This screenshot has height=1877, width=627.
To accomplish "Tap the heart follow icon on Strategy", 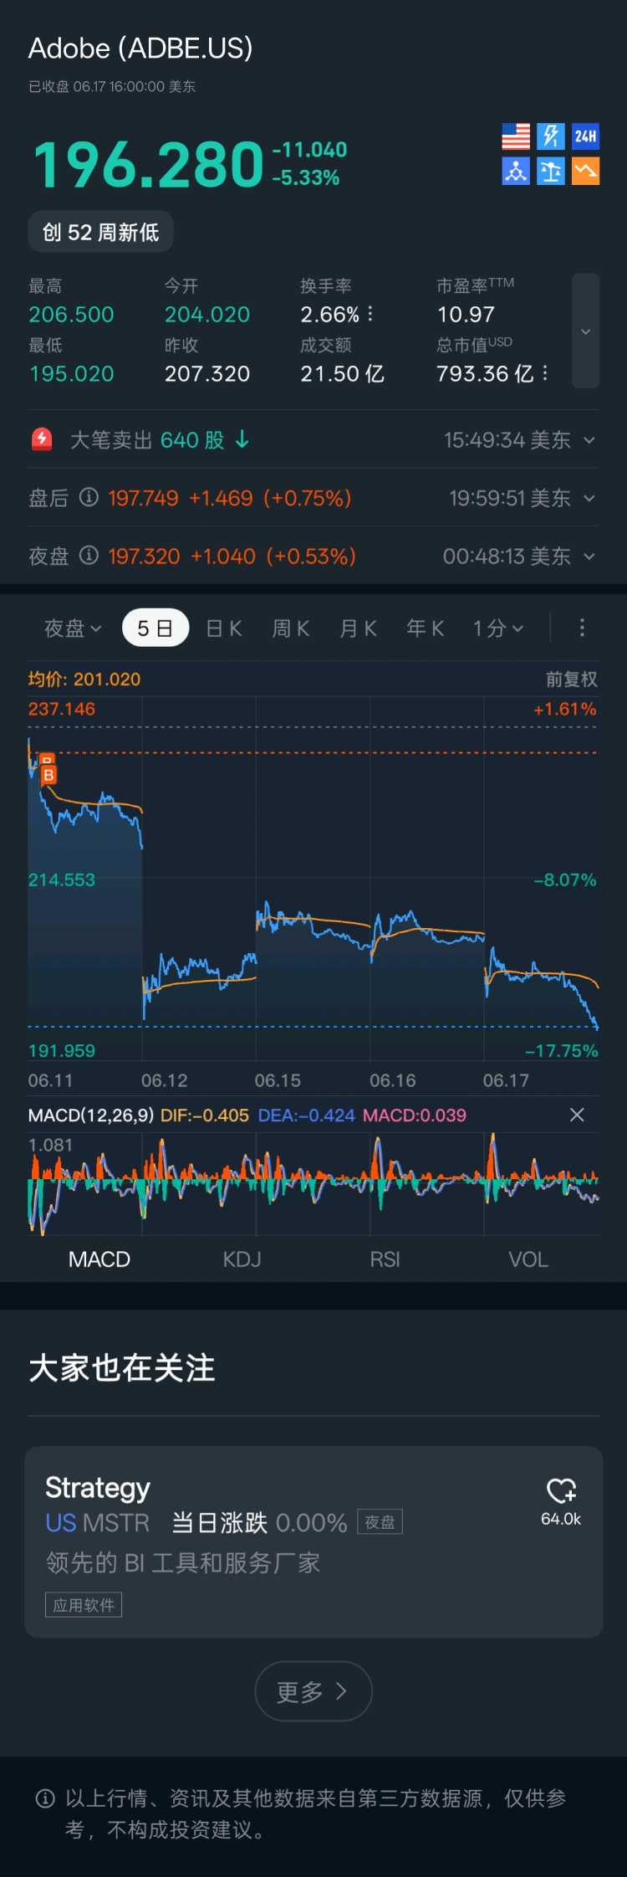I will pyautogui.click(x=561, y=1491).
